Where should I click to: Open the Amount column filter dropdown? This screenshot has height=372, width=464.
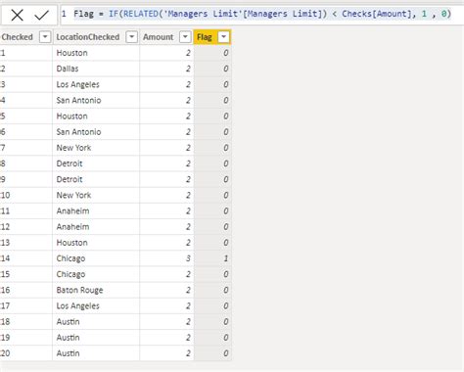[x=185, y=37]
